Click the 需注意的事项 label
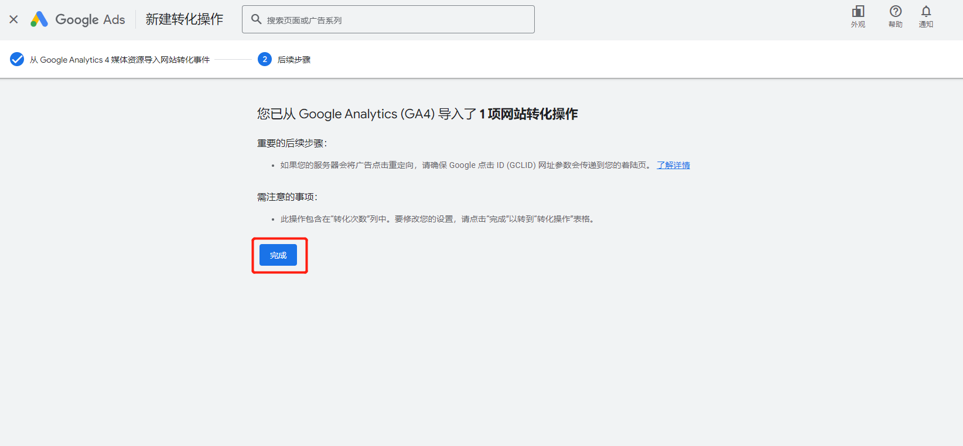The image size is (963, 446). click(x=288, y=197)
